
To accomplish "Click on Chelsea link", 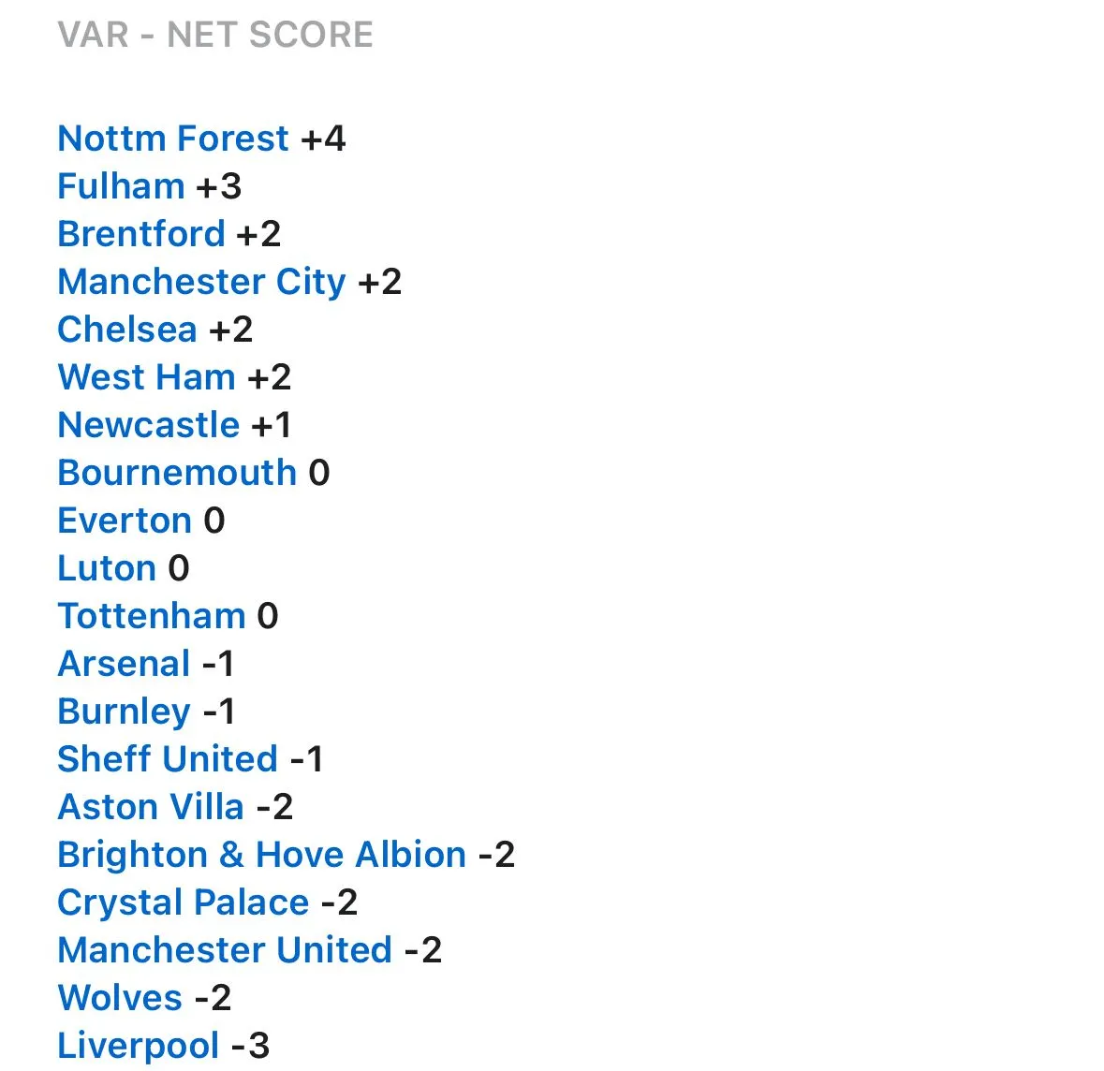I will click(x=127, y=330).
